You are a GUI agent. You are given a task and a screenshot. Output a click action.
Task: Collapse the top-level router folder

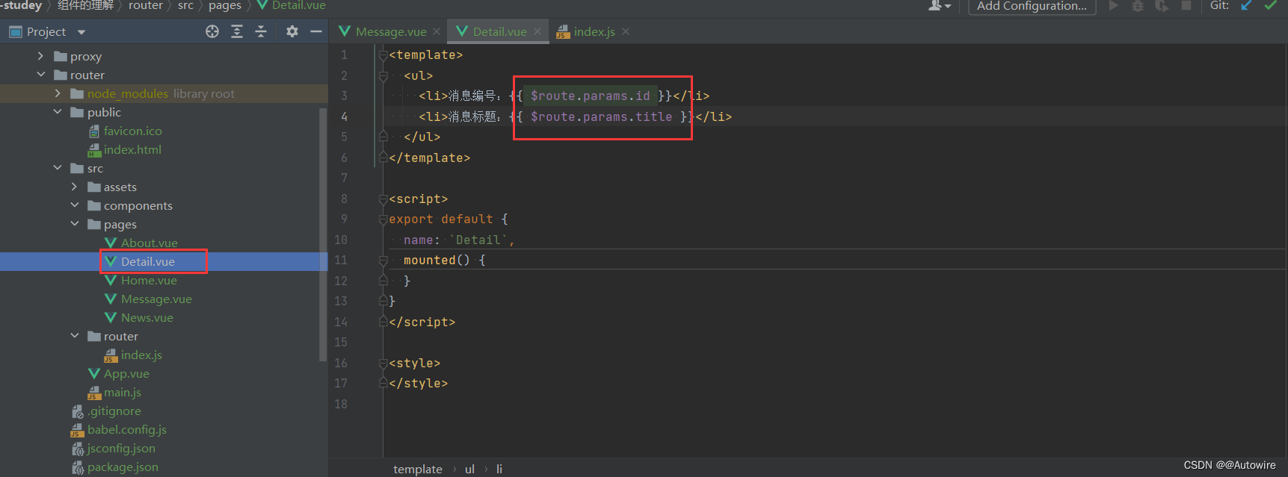pyautogui.click(x=40, y=75)
